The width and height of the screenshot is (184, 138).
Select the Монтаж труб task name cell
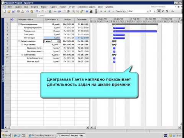[x=31, y=61]
